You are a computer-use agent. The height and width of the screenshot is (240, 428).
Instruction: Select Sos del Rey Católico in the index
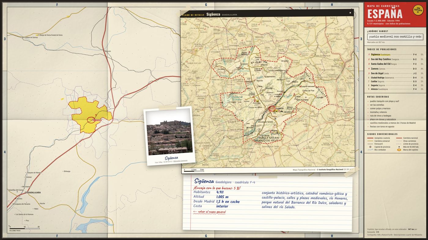pos(396,59)
